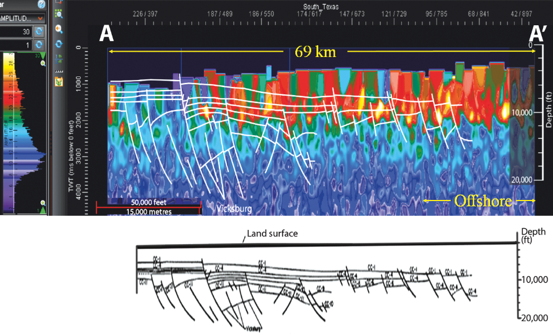Open the AMPLITUD... attribute dropdown

[22, 18]
